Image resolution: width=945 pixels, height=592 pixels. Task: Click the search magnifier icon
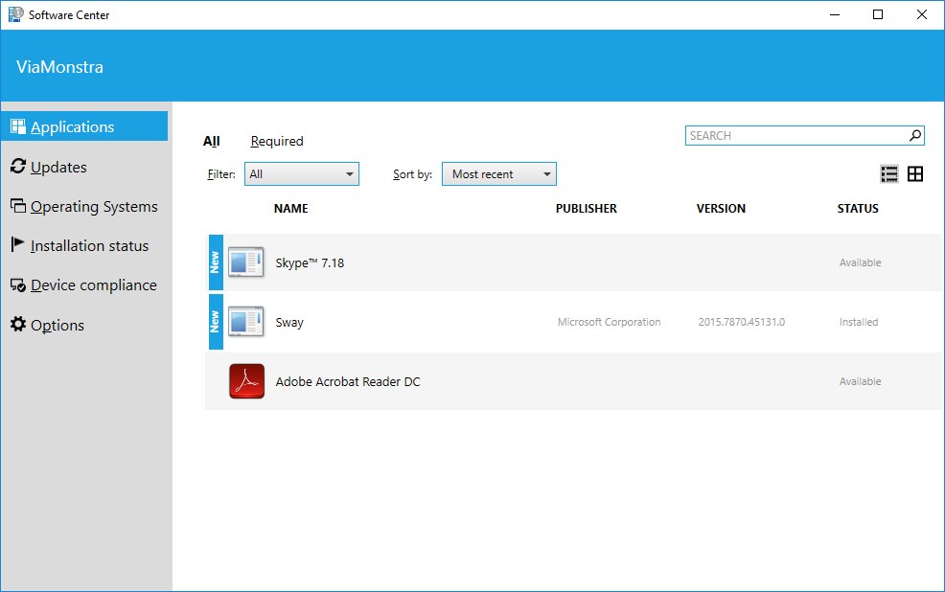click(914, 135)
